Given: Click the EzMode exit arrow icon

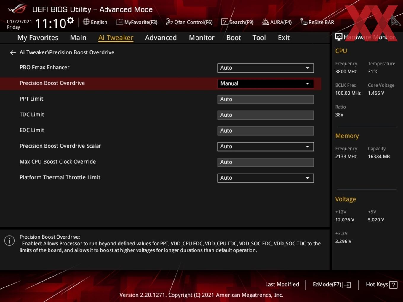Looking at the screenshot, I should [x=347, y=285].
